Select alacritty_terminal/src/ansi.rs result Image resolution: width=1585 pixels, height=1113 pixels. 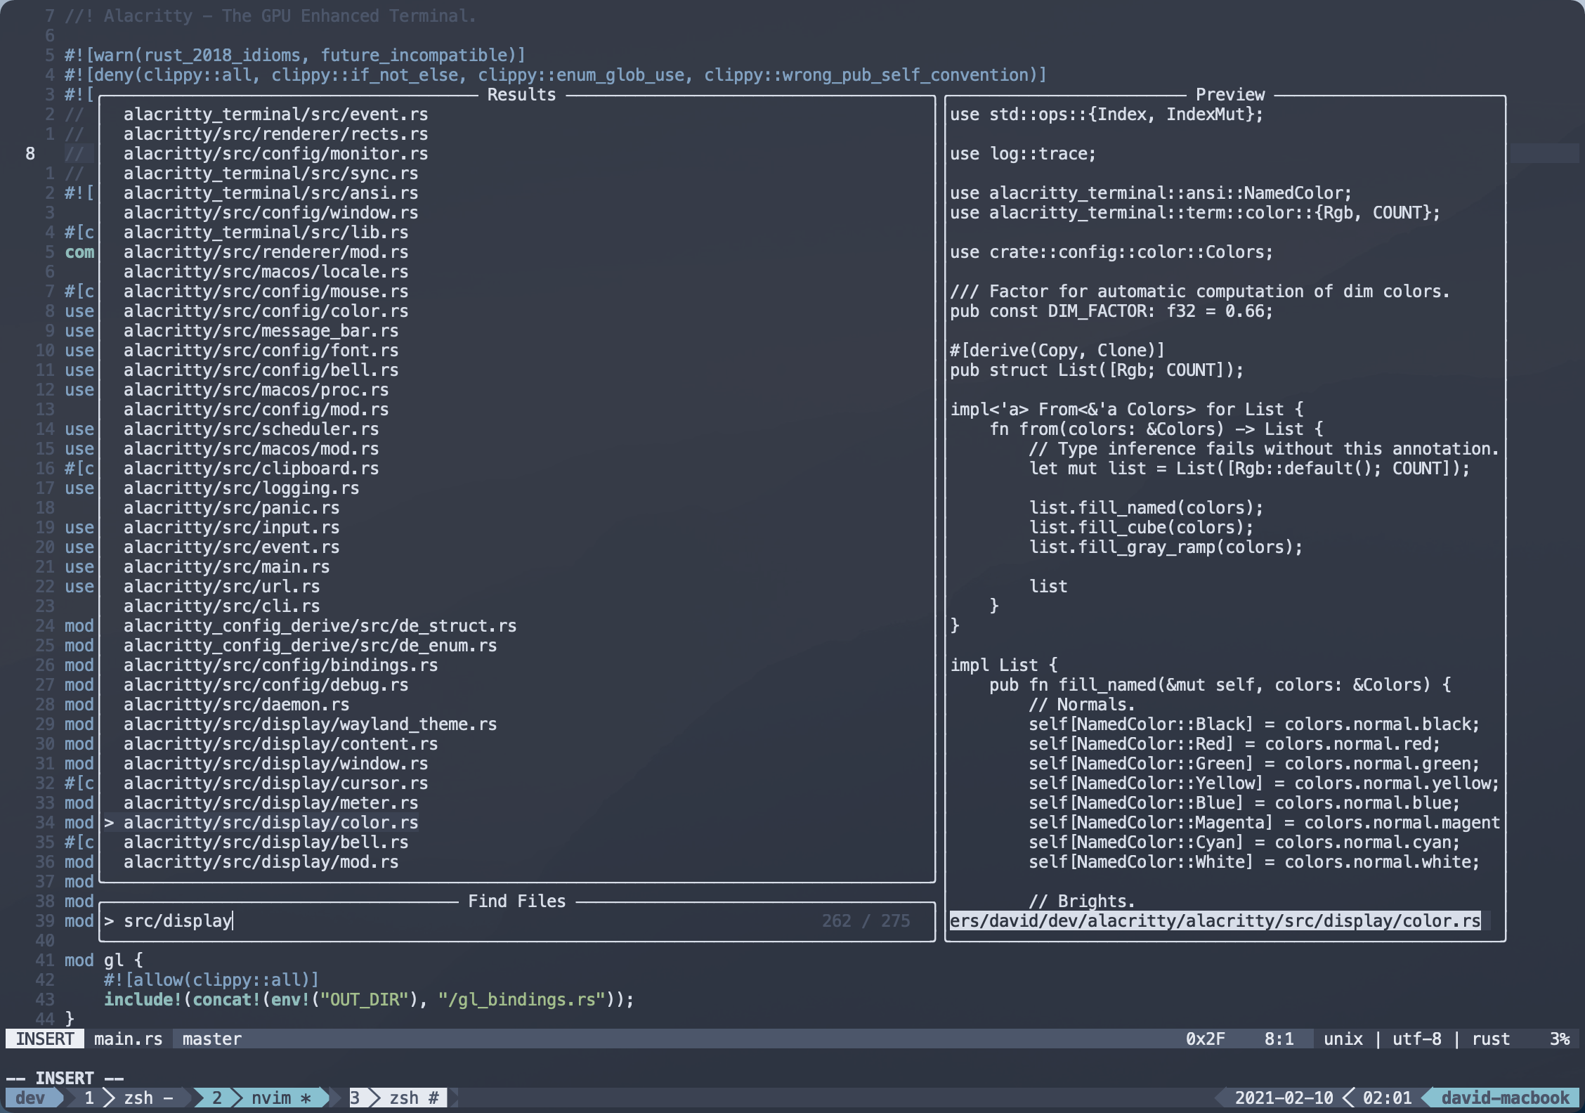coord(270,193)
